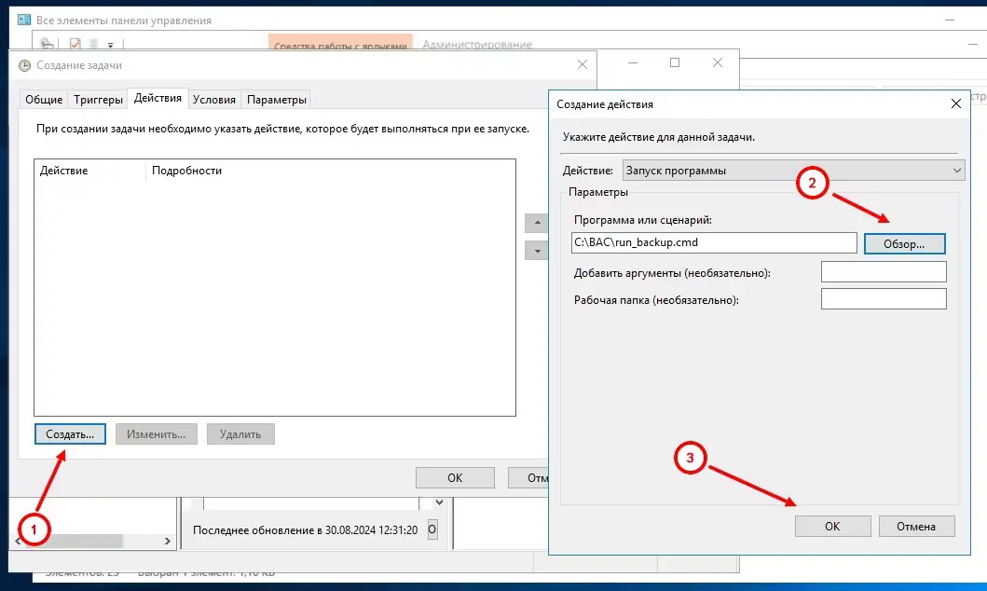Viewport: 987px width, 591px height.
Task: Click Создать... to add an action
Action: tap(70, 434)
